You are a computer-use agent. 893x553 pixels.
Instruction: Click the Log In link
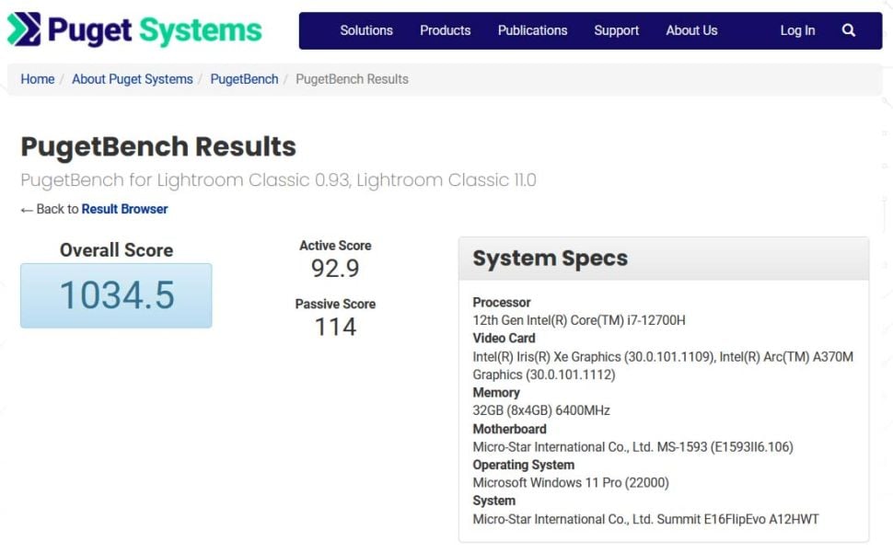[796, 30]
